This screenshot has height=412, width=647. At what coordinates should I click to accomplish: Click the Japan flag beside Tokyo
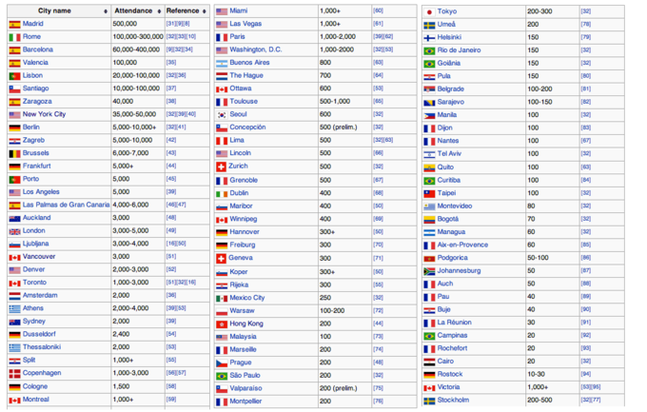coord(429,12)
